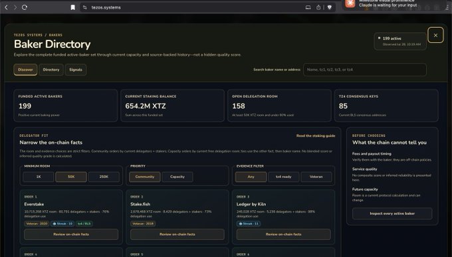
Task: Review on-chain facts for Ledger by Kiln
Action: click(284, 234)
